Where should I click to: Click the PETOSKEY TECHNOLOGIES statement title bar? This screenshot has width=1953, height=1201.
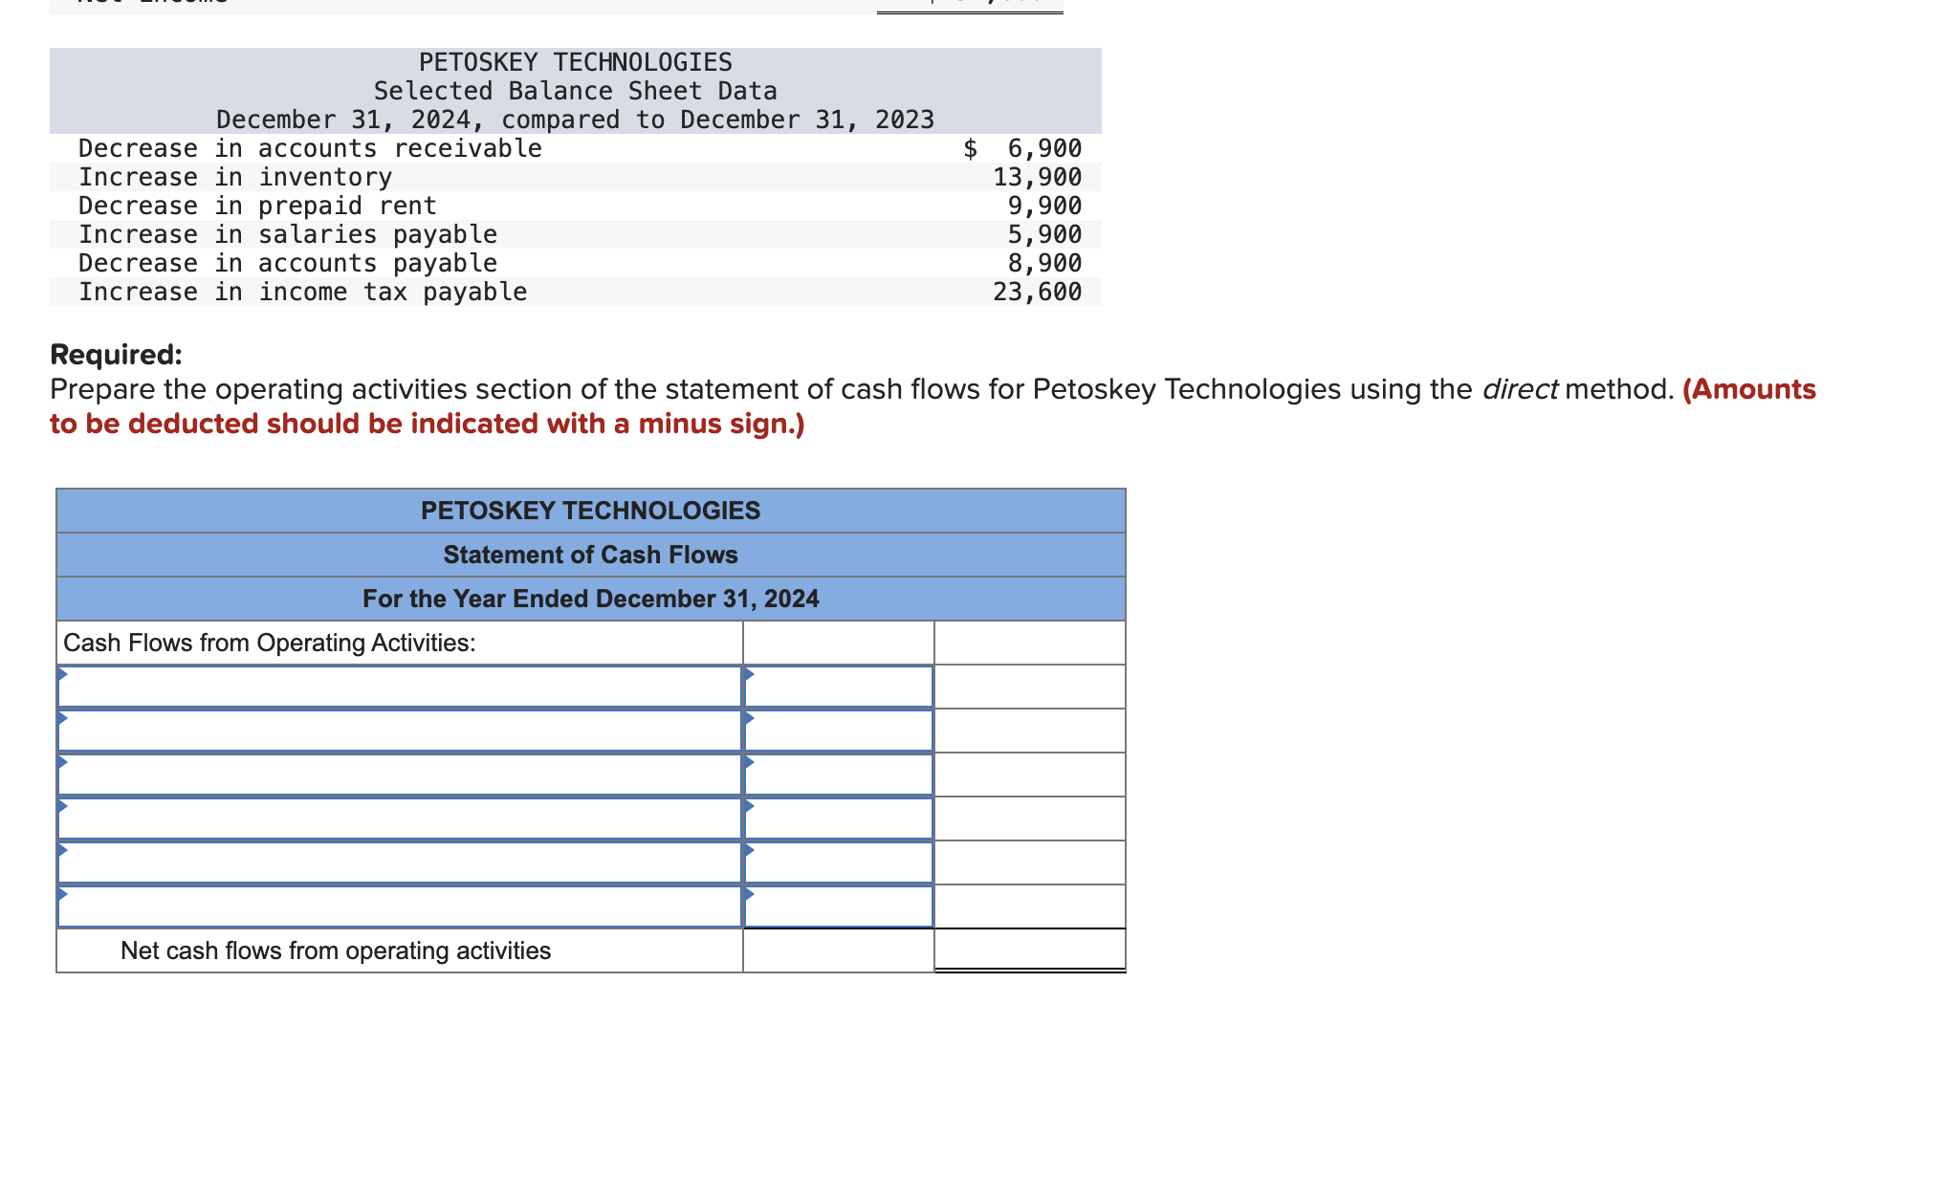[590, 511]
